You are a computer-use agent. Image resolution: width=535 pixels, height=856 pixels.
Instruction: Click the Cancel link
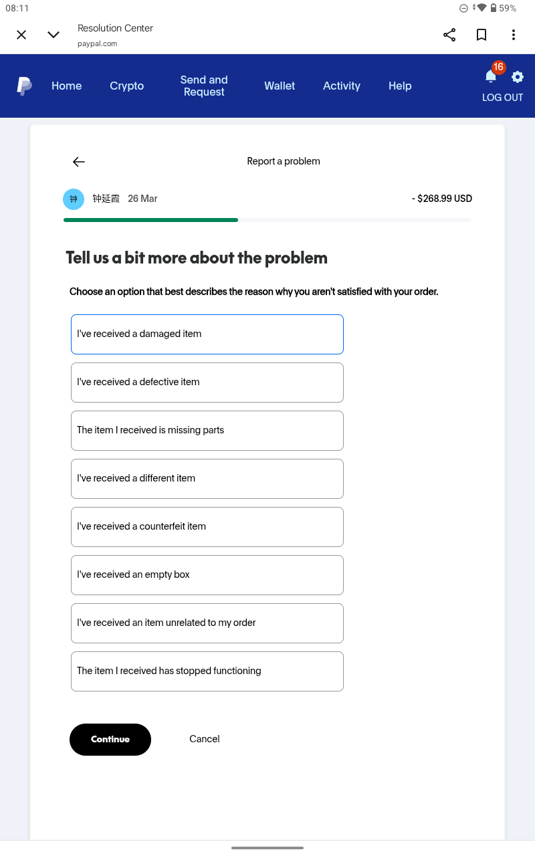click(x=205, y=739)
